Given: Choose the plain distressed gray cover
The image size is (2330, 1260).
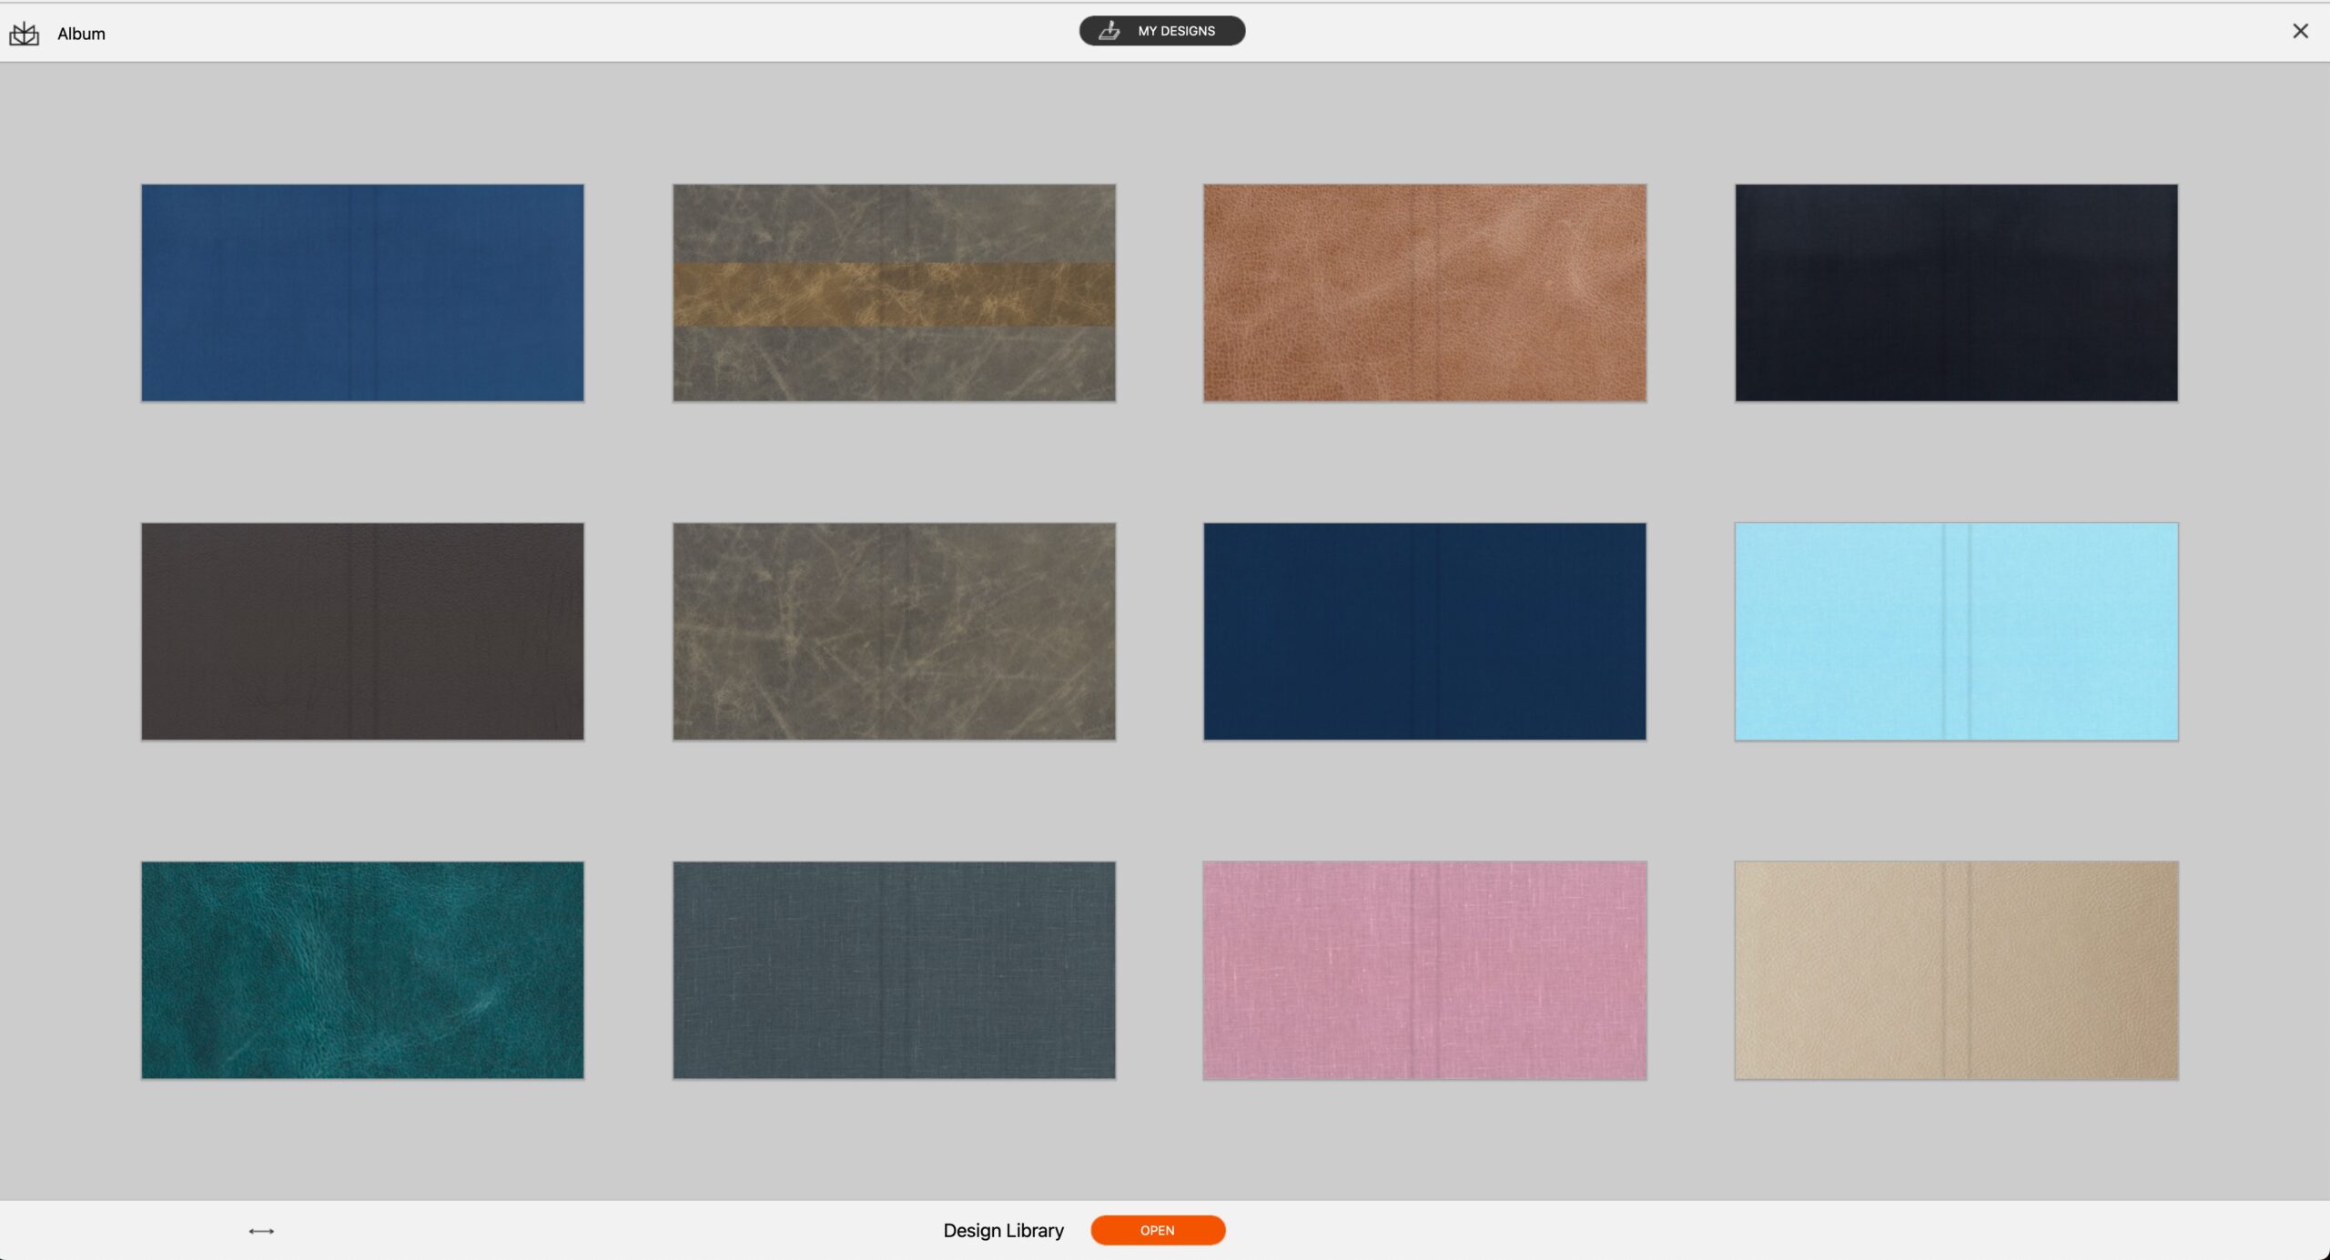Looking at the screenshot, I should point(894,631).
